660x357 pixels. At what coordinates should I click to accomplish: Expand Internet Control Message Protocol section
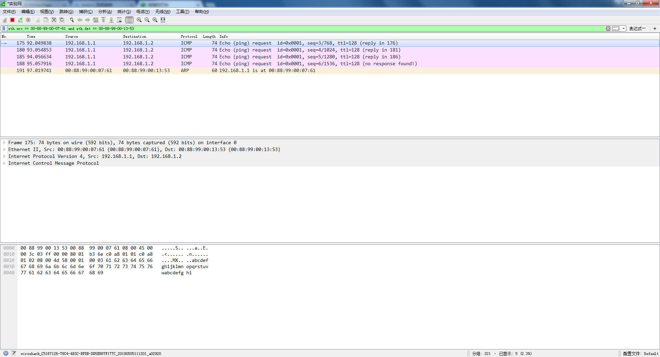[4, 163]
